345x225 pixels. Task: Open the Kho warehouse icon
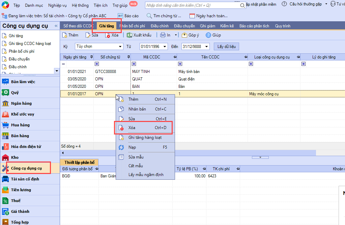click(5, 157)
